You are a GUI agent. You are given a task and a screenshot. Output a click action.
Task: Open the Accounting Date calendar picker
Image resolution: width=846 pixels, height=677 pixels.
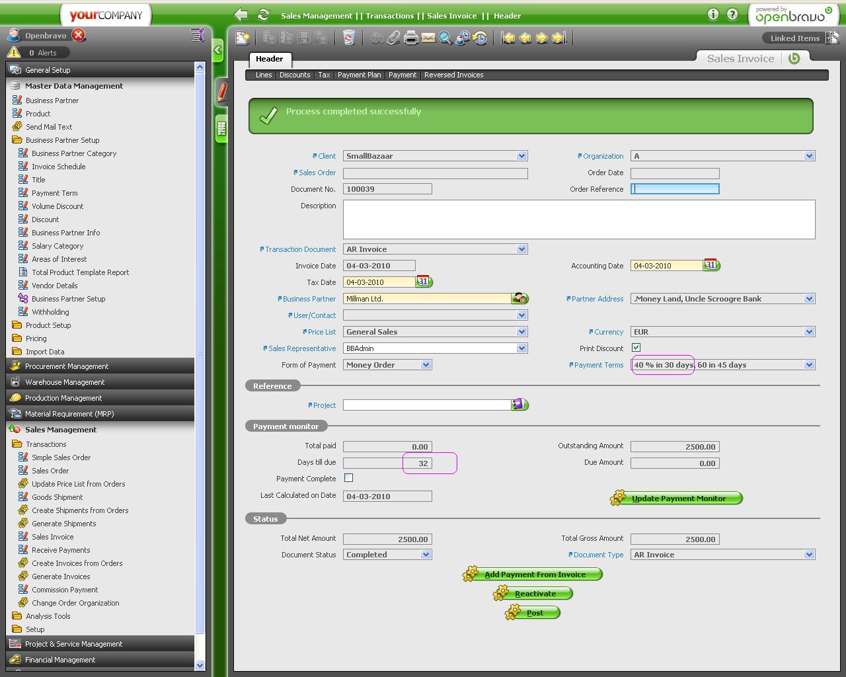[711, 265]
